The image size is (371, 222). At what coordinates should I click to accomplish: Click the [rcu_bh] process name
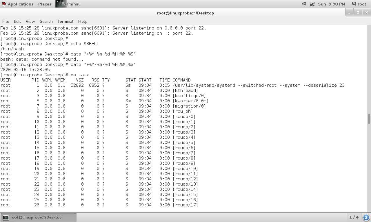click(x=183, y=111)
